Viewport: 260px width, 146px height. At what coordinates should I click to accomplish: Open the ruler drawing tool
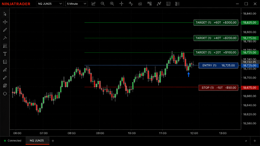[x=131, y=4]
